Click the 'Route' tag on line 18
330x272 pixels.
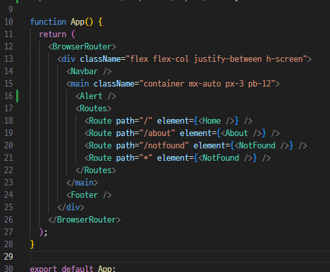(x=100, y=121)
